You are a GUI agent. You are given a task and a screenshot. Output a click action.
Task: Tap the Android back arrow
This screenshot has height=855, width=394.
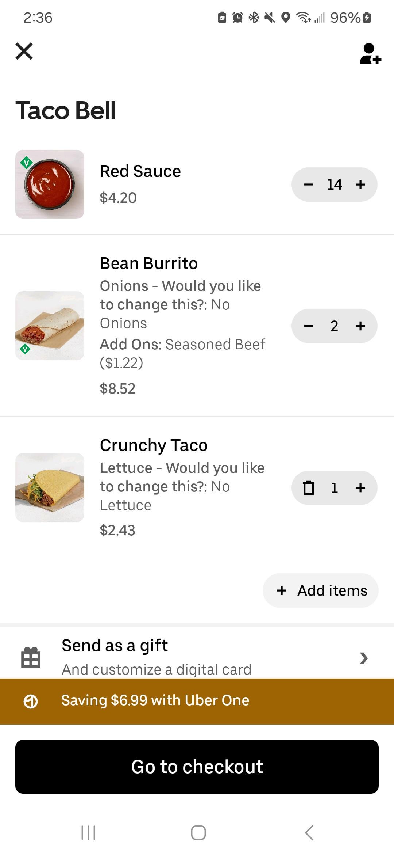click(x=309, y=833)
